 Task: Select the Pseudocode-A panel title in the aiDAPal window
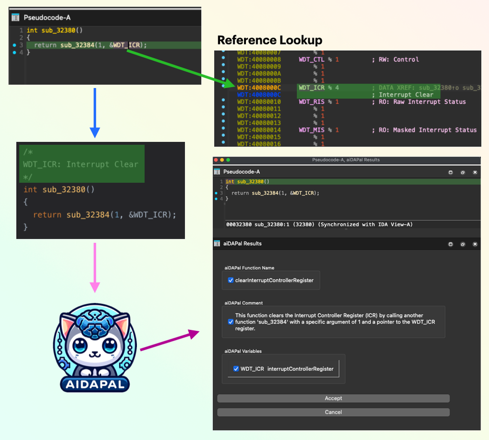[x=242, y=172]
